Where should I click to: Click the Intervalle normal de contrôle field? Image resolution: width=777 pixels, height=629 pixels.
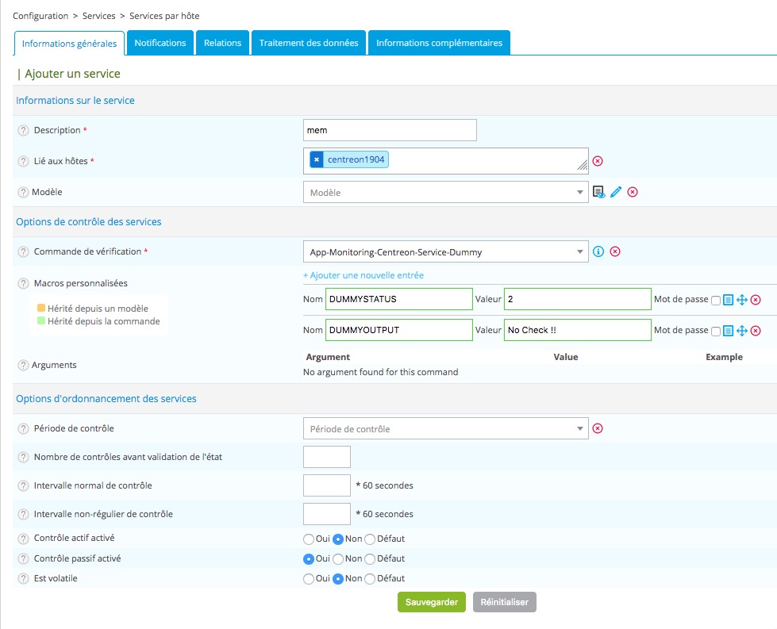tap(327, 485)
